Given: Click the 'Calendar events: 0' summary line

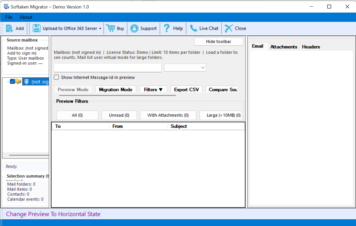Looking at the screenshot, I should click(x=25, y=199).
